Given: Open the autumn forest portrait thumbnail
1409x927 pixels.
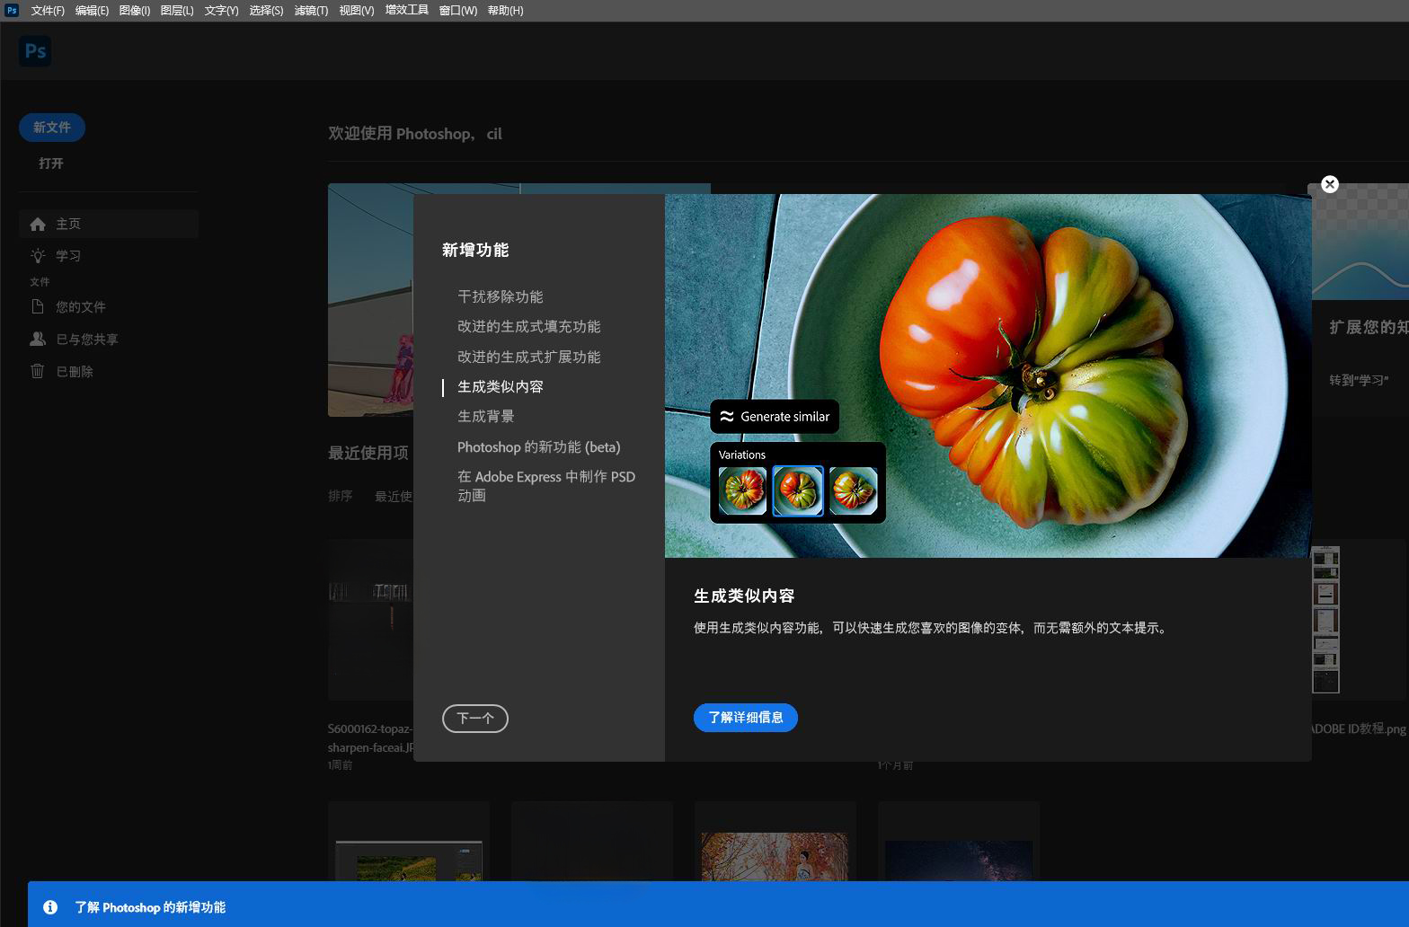Looking at the screenshot, I should coord(775,856).
